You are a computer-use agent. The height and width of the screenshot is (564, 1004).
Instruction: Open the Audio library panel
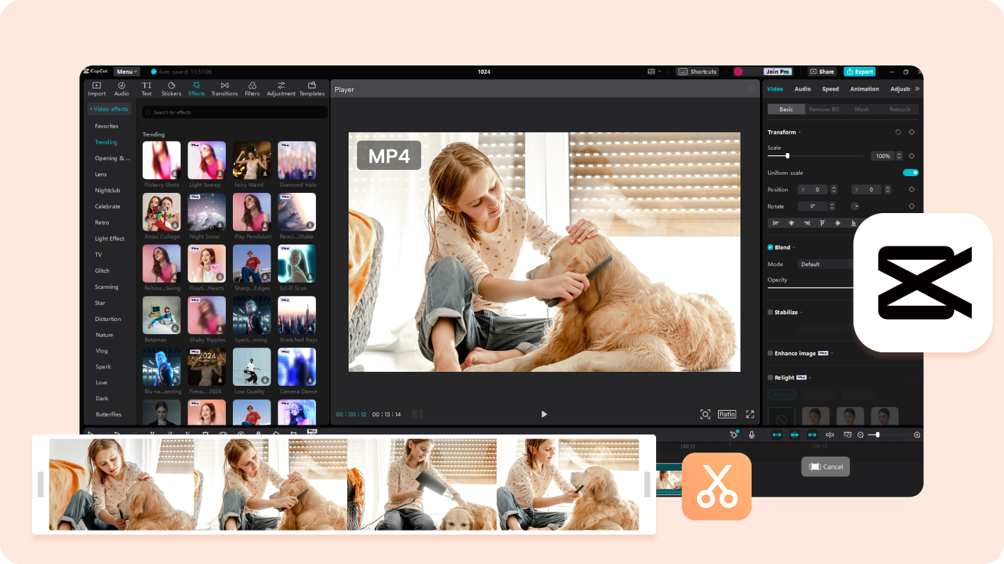[x=121, y=89]
